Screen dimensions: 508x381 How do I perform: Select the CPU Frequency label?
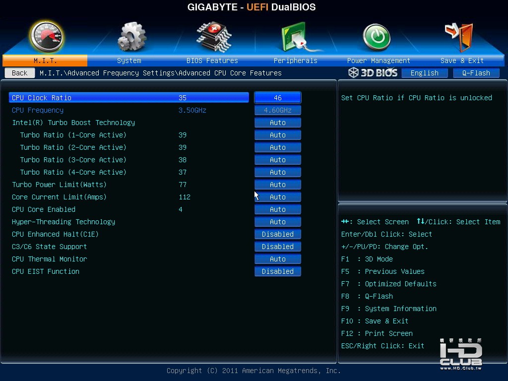coord(38,110)
